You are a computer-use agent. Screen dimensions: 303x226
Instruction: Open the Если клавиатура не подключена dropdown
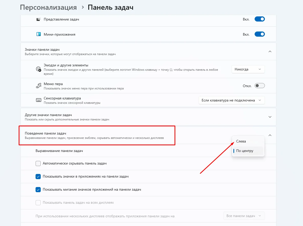coord(231,100)
